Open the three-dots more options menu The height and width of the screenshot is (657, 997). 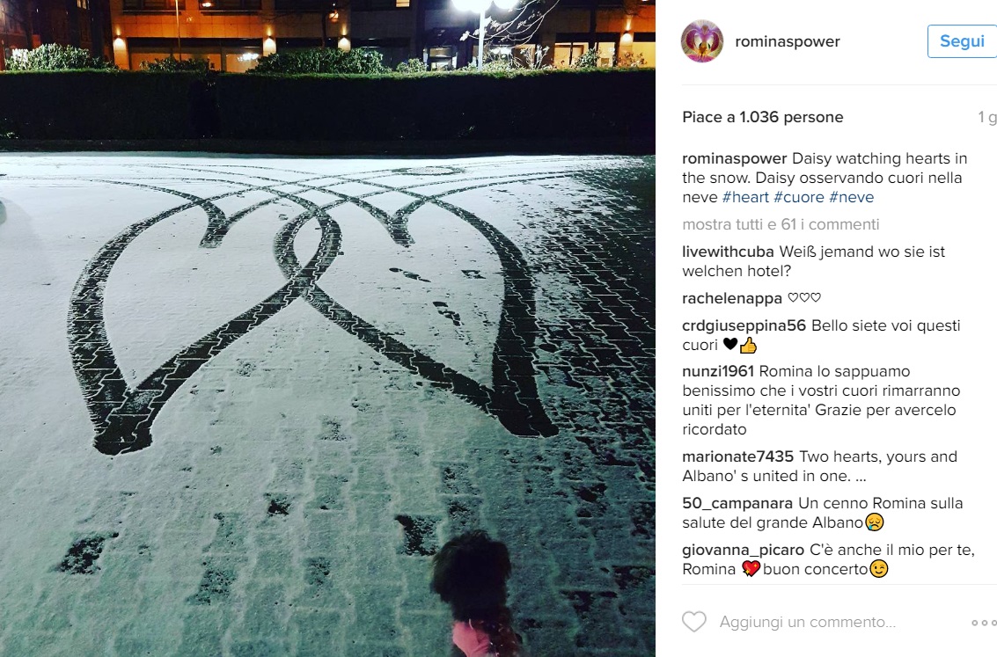point(984,623)
